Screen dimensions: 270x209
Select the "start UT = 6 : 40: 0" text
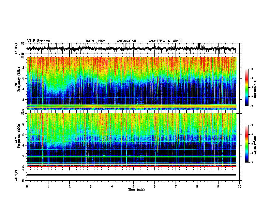click(x=165, y=41)
